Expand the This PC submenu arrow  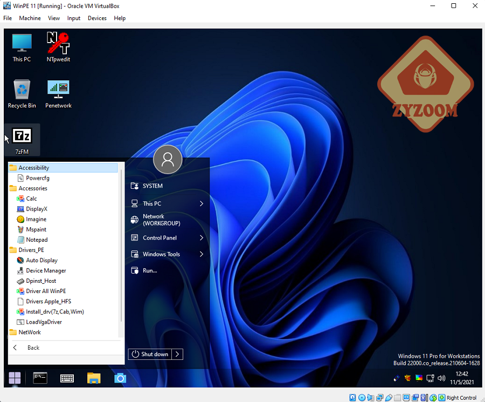pyautogui.click(x=202, y=203)
